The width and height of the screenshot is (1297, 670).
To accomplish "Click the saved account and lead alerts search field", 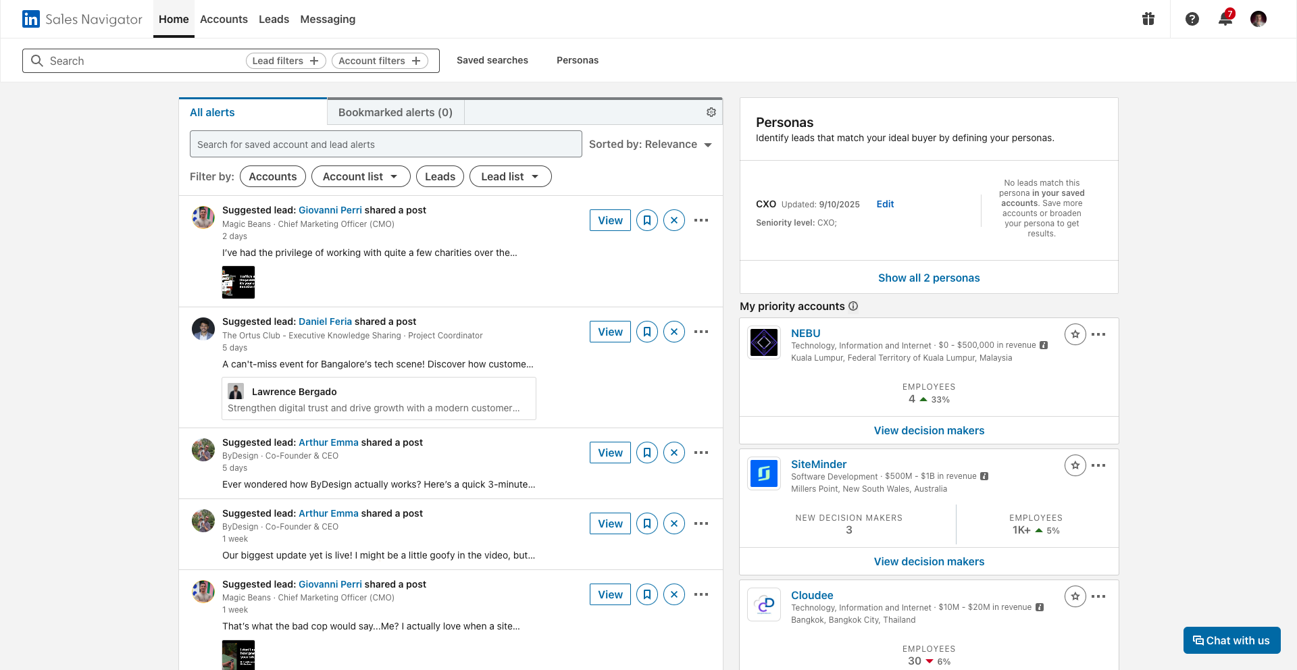I will point(385,145).
